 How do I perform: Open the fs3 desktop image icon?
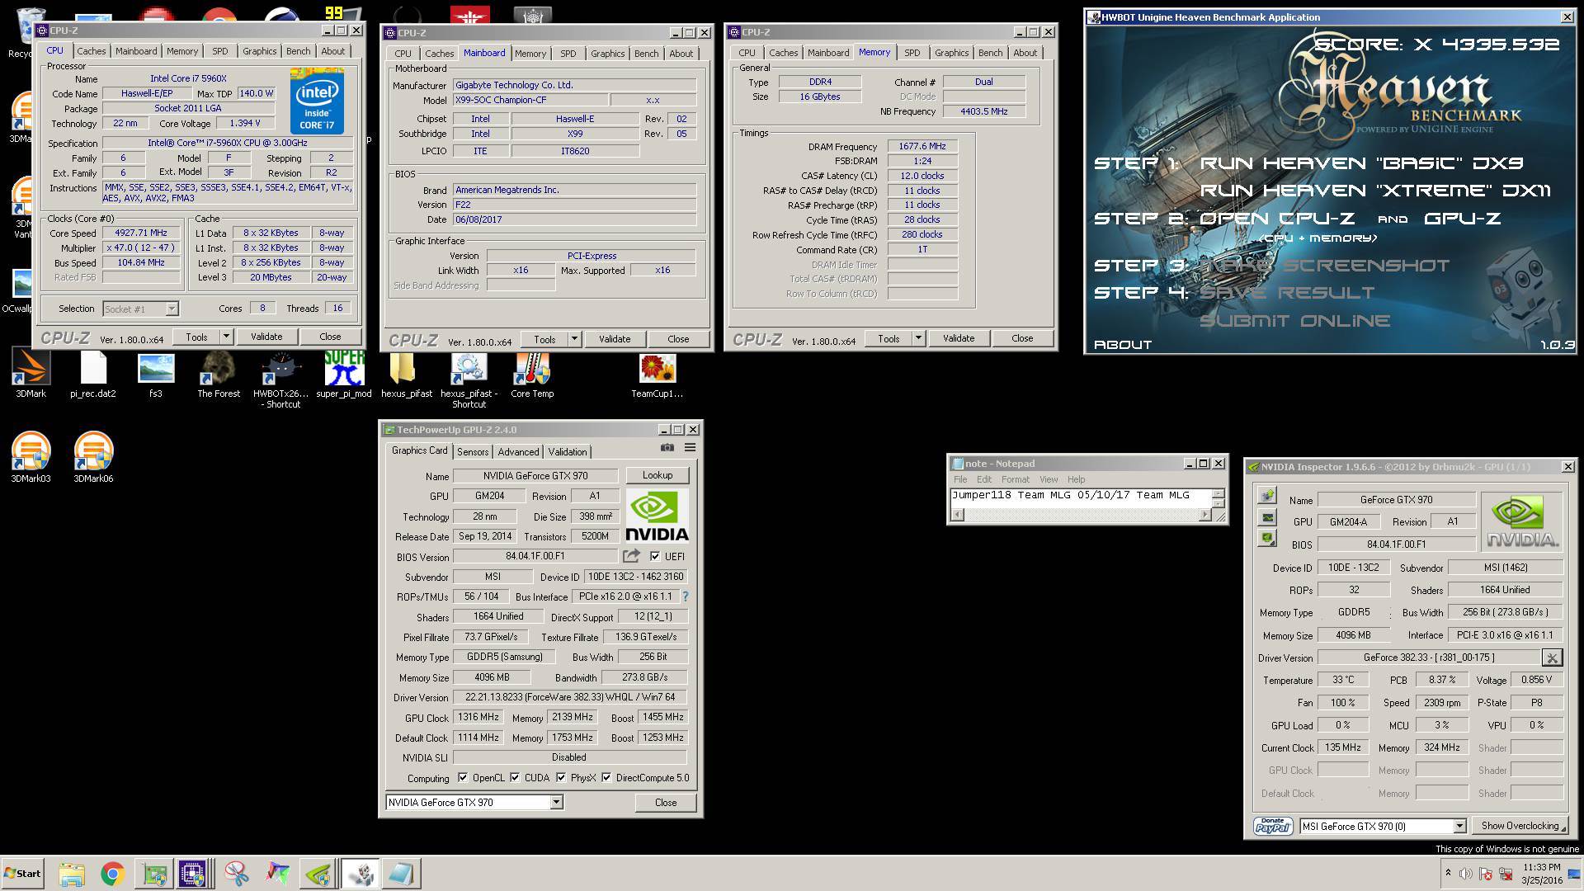click(156, 374)
